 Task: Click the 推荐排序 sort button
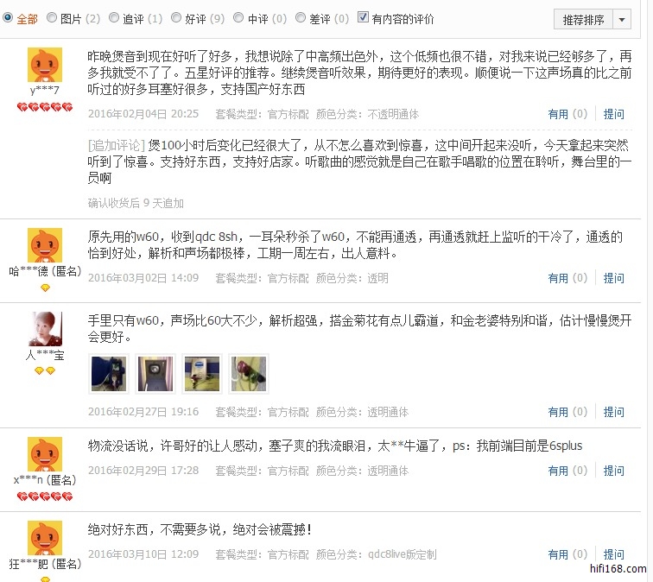coord(583,20)
